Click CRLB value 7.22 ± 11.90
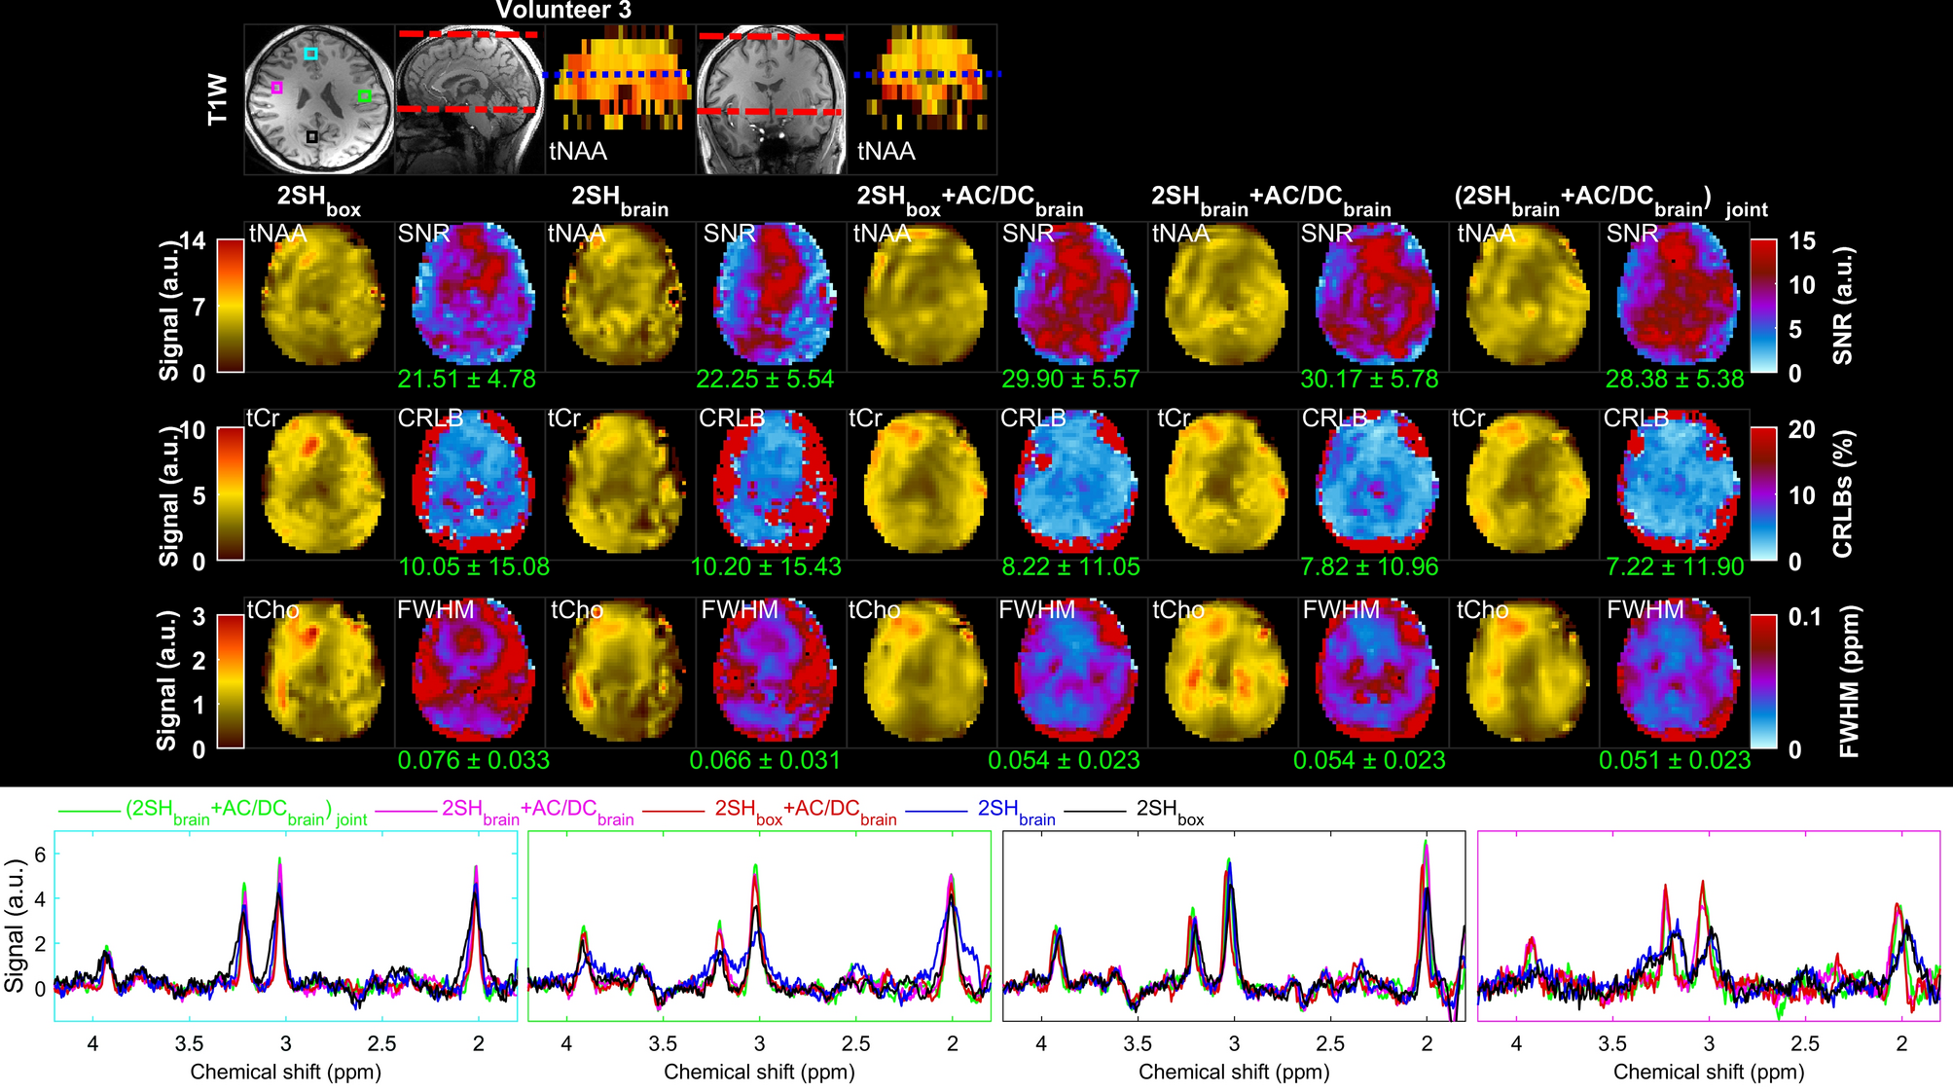The width and height of the screenshot is (1953, 1092). (x=1674, y=566)
